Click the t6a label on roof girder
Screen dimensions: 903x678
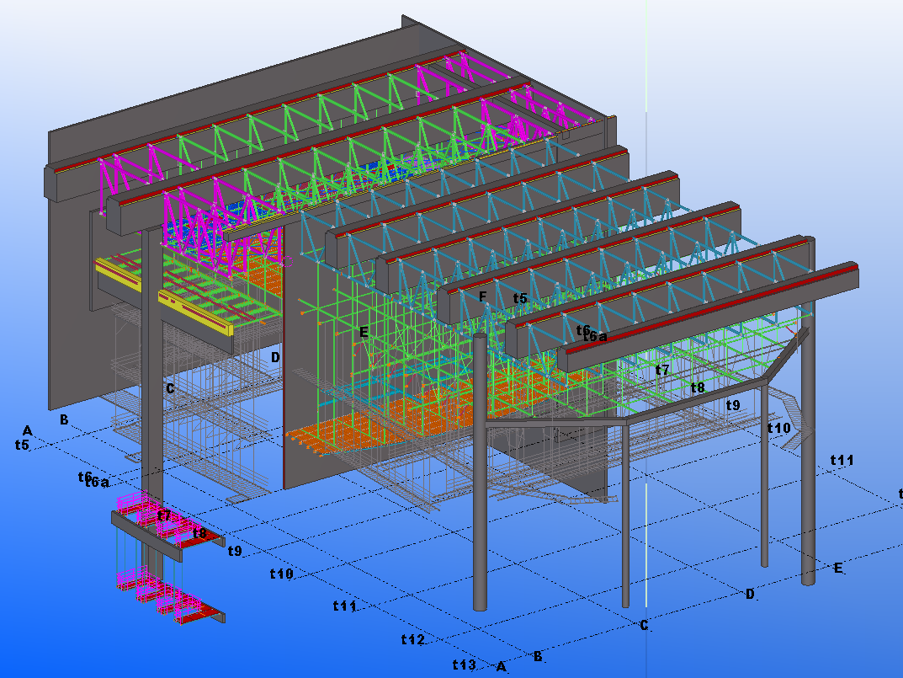(594, 336)
